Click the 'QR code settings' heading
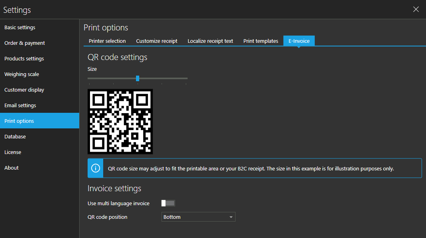 pos(117,57)
